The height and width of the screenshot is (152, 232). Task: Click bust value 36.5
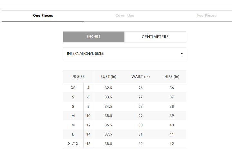(108, 125)
